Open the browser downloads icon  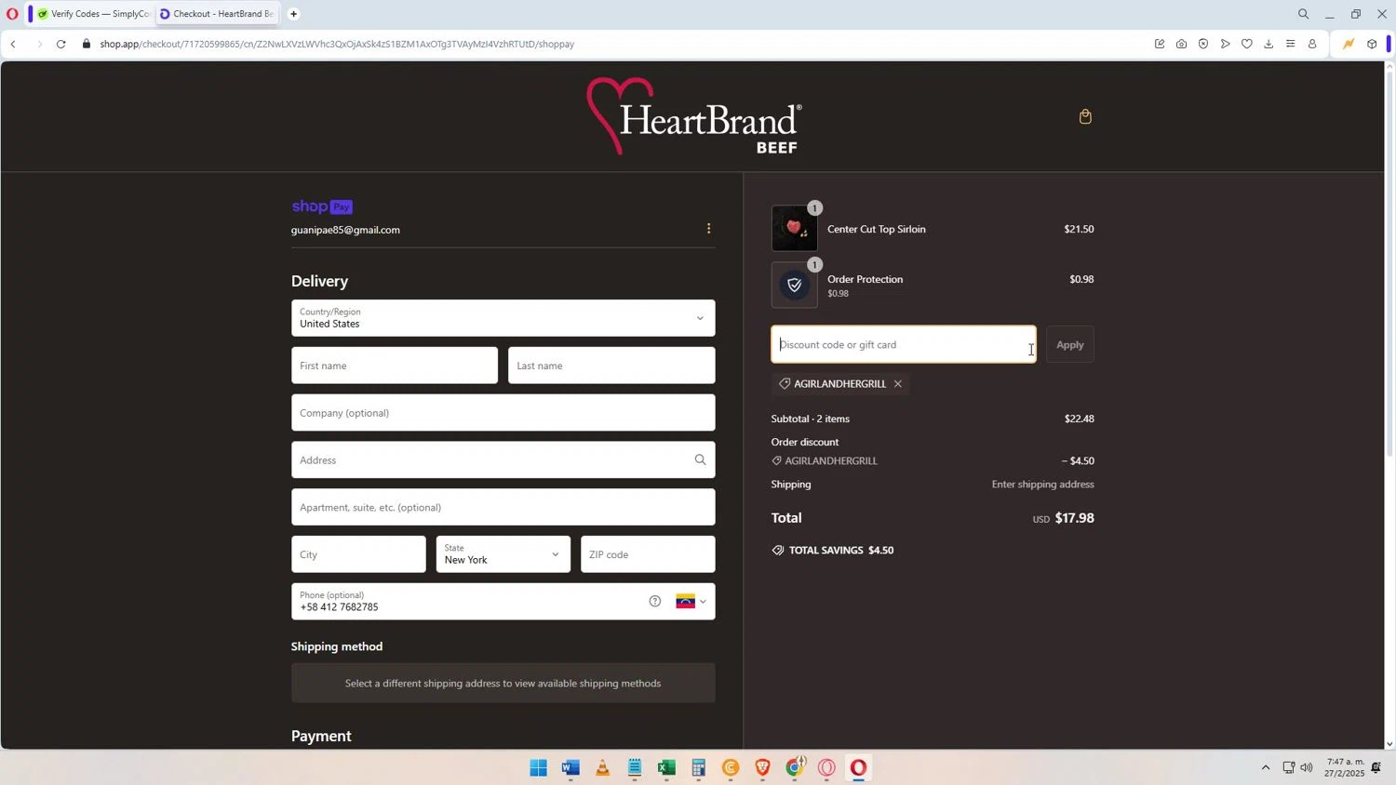[1268, 44]
